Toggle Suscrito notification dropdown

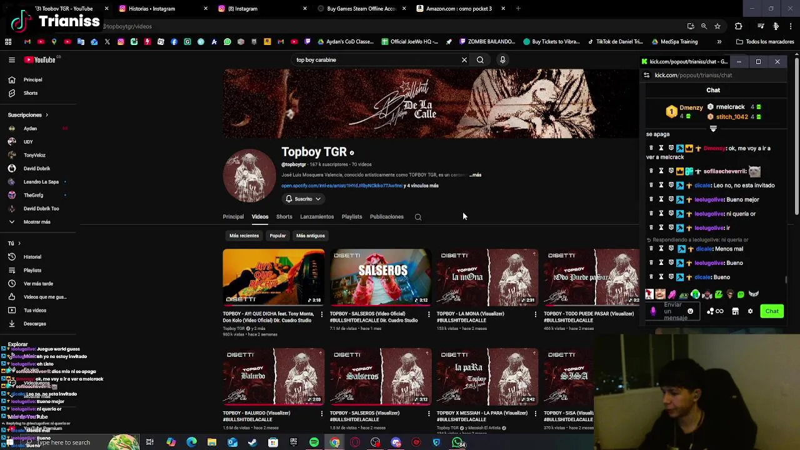pyautogui.click(x=304, y=199)
